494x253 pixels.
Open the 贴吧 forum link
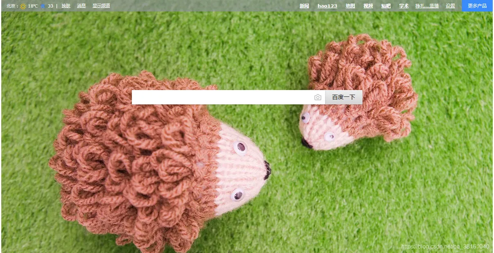pos(386,6)
